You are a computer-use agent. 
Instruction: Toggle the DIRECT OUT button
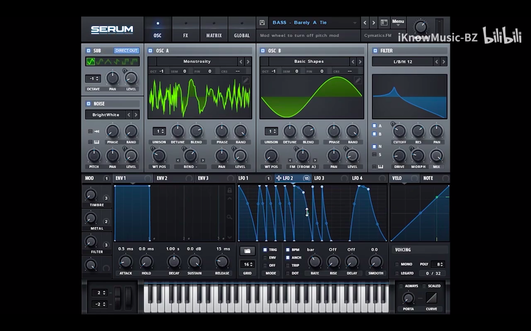[x=126, y=51]
